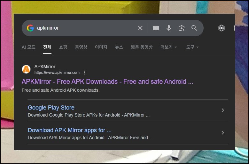Switch to AI 모드 tab
Viewport: 249px width, 164px height.
[x=28, y=47]
